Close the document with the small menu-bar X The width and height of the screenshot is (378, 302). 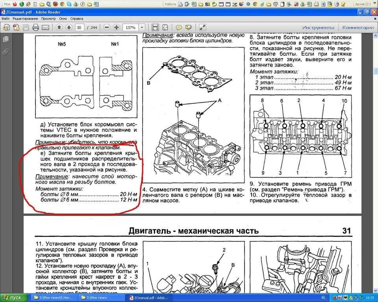375,18
